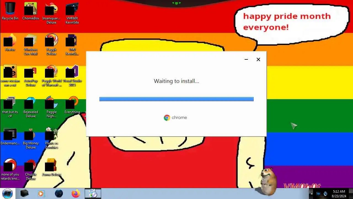Launch Bejeweled Deluxe from the desktop
353x199 pixels.
tap(31, 107)
